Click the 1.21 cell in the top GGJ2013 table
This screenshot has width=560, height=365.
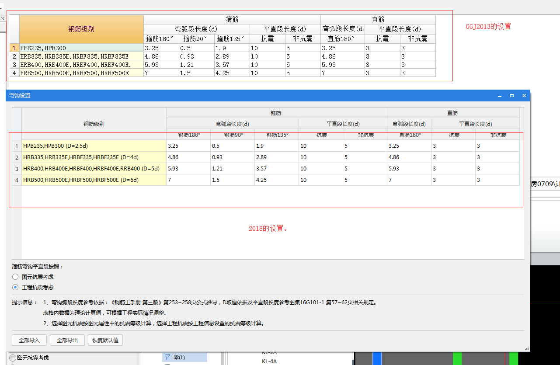tap(197, 65)
